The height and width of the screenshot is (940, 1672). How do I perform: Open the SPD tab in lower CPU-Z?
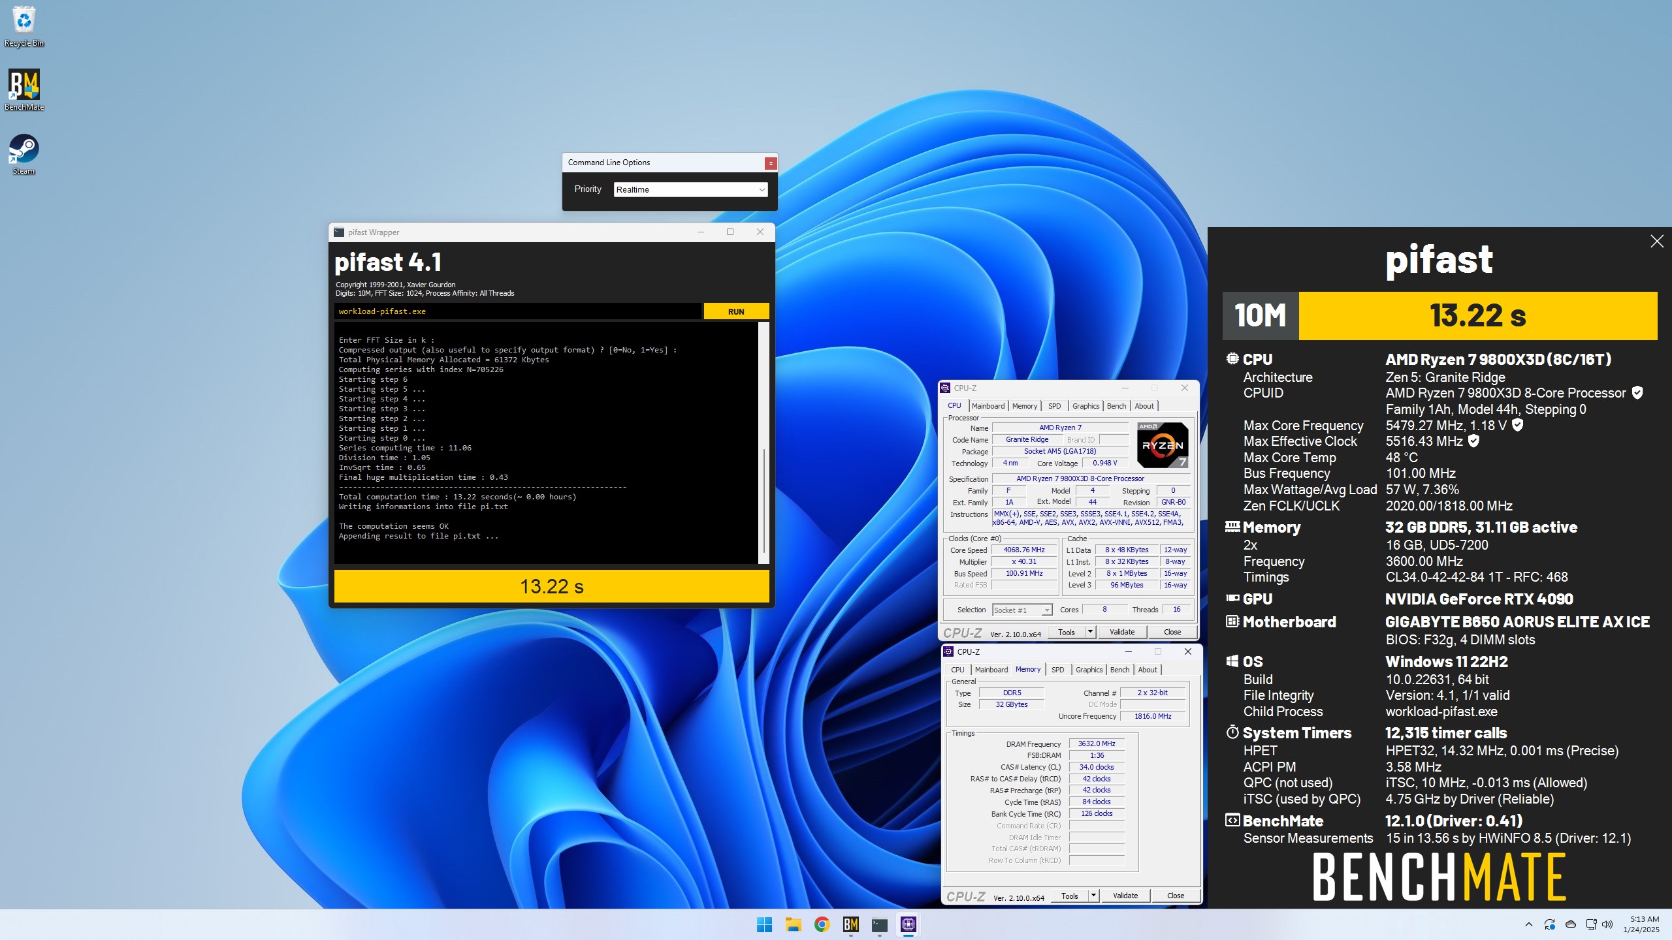1058,670
